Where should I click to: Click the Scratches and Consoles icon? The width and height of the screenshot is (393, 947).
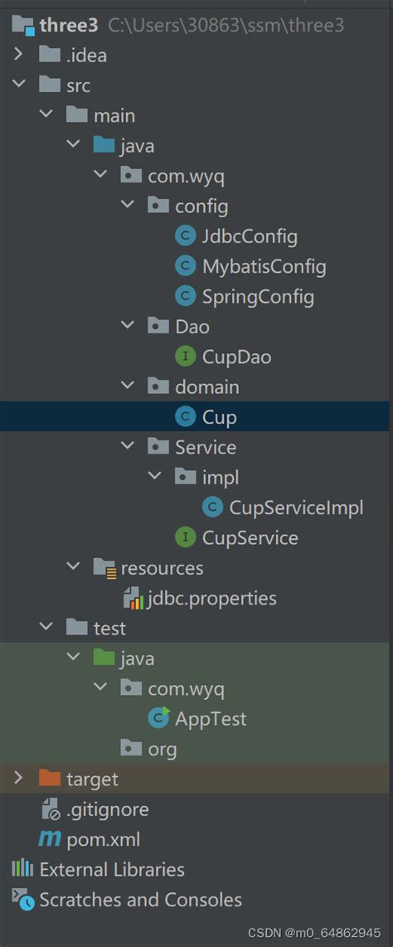click(x=23, y=899)
